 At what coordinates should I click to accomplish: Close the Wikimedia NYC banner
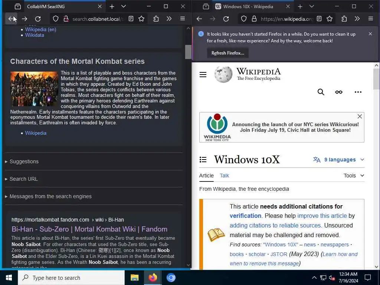pyautogui.click(x=360, y=116)
